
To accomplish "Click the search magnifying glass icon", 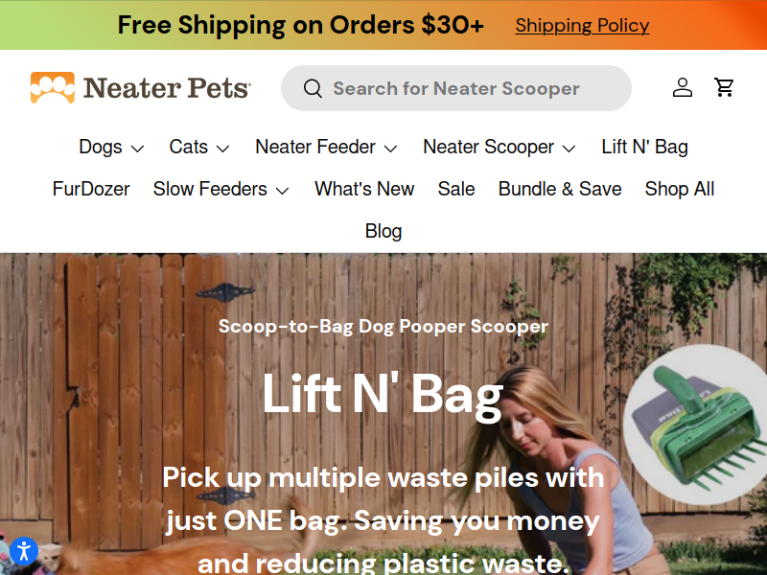I will 313,88.
